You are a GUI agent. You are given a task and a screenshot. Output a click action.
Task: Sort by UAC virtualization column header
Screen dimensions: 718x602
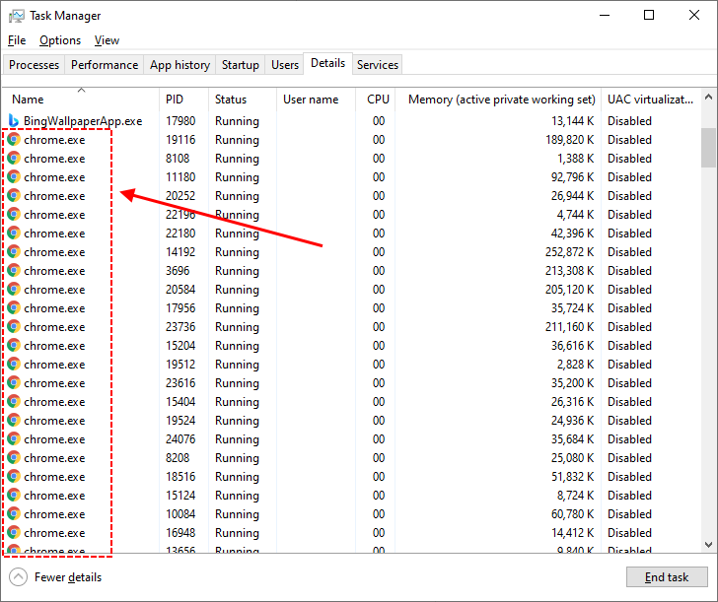click(651, 100)
